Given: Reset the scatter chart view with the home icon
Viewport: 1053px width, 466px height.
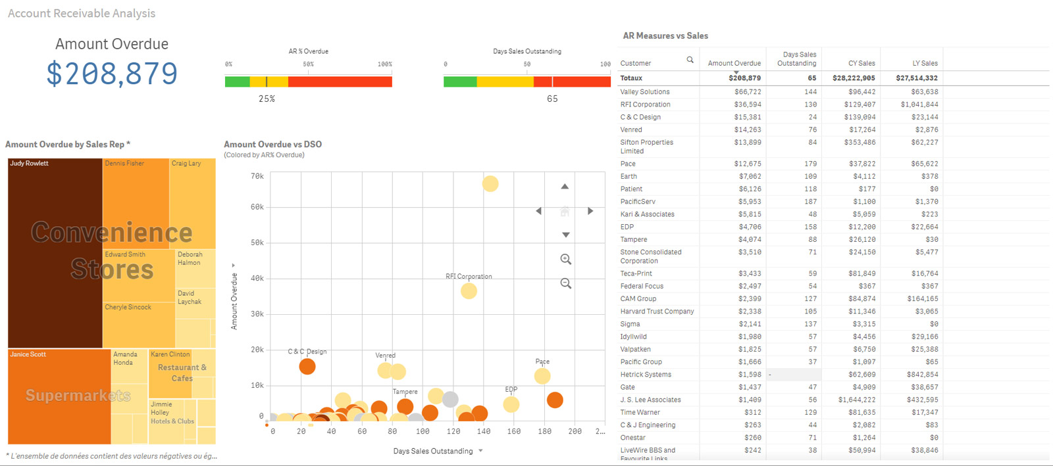Looking at the screenshot, I should [x=565, y=211].
